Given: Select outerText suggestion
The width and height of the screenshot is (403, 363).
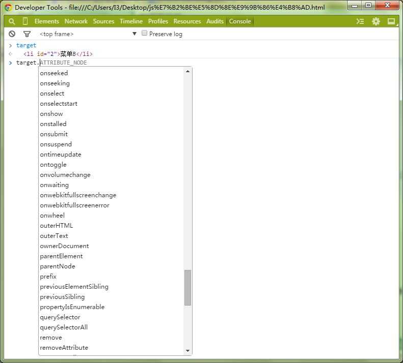Looking at the screenshot, I should [x=54, y=236].
